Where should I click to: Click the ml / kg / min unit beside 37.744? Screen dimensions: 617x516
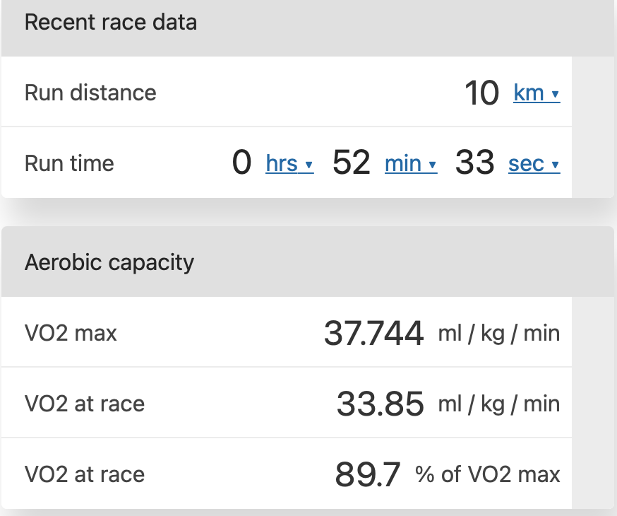tap(498, 333)
